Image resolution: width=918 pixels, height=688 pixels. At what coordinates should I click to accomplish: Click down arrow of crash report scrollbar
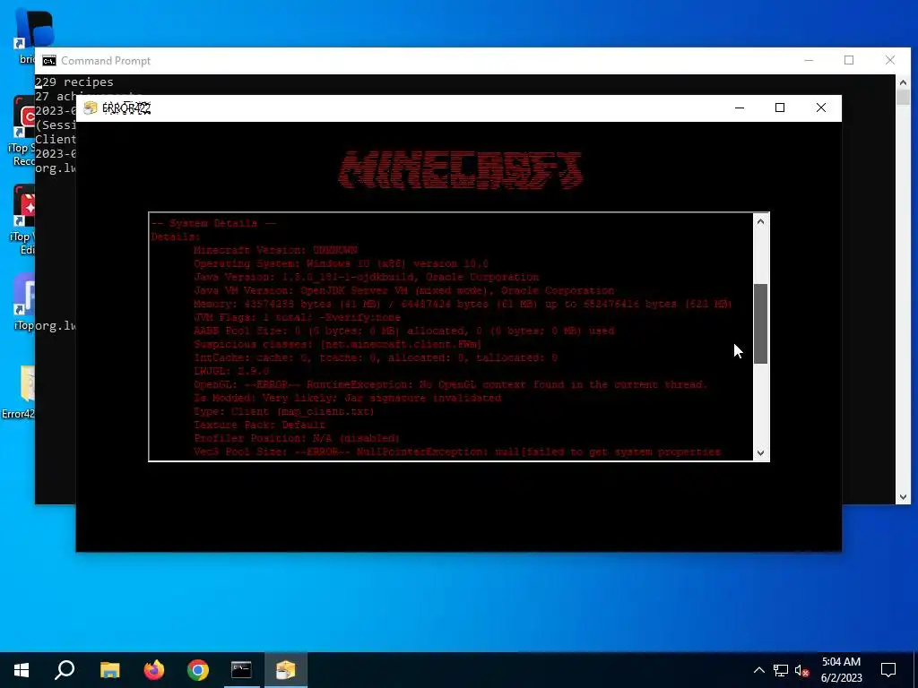tap(760, 452)
